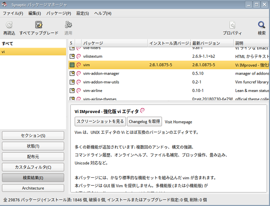Switch to 状態(T) filter view
Image resolution: width=270 pixels, height=206 pixels.
pyautogui.click(x=33, y=146)
